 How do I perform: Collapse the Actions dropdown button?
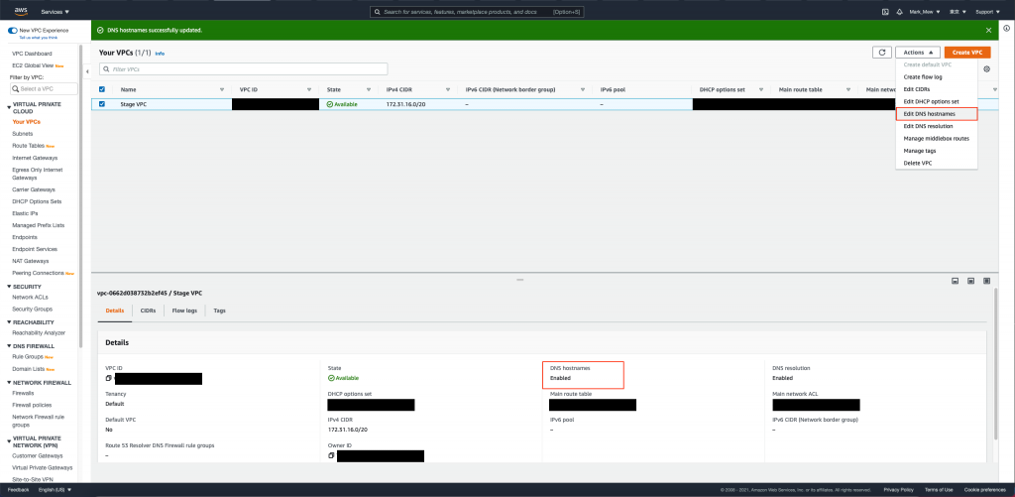[917, 53]
